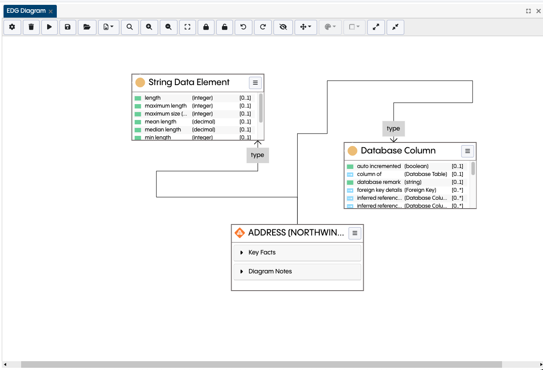Screen dimensions: 543x370
Task: Expand Diagram Notes on the ADDRESS node
Action: tap(241, 271)
